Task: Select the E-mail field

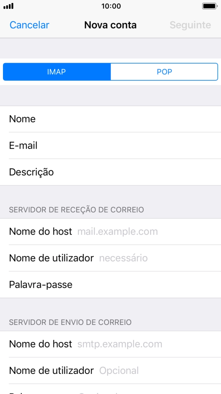Action: click(x=110, y=145)
